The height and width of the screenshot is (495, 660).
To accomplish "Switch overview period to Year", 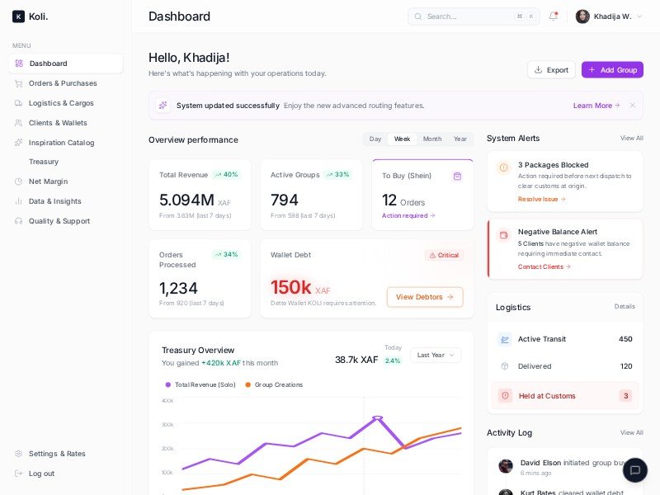I will tap(460, 139).
